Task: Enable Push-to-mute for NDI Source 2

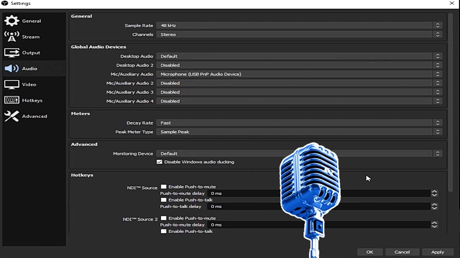Action: (164, 218)
